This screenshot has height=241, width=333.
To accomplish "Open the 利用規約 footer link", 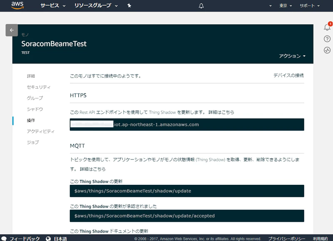I will [x=320, y=239].
